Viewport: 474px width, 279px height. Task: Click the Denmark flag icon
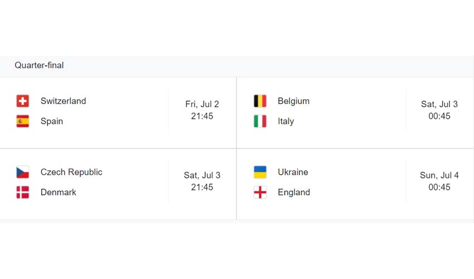click(x=23, y=193)
